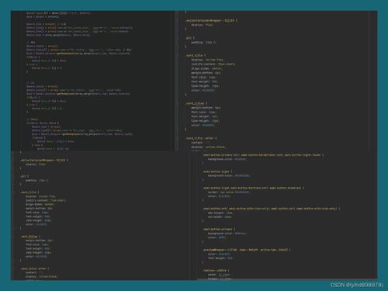388x291 pixels.
Task: Click the semi-button-with-icon-only selector line
Action: pyautogui.click(x=272, y=209)
